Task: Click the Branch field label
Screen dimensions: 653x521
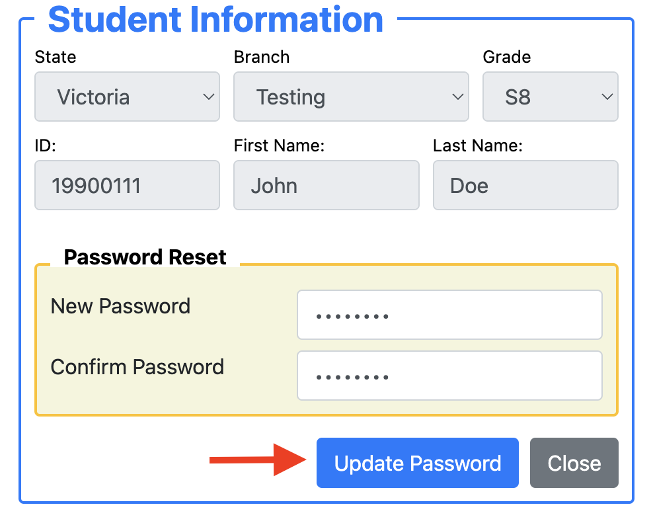Action: [261, 58]
